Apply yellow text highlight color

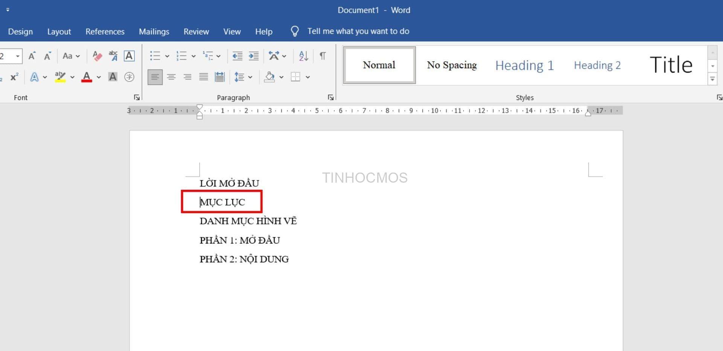click(61, 77)
